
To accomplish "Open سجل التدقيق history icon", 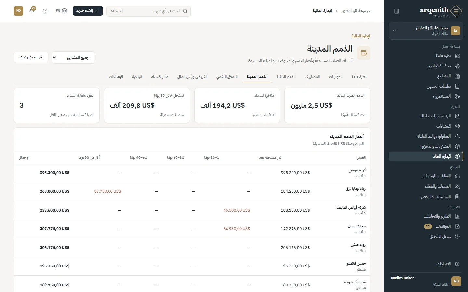I will pos(457,237).
